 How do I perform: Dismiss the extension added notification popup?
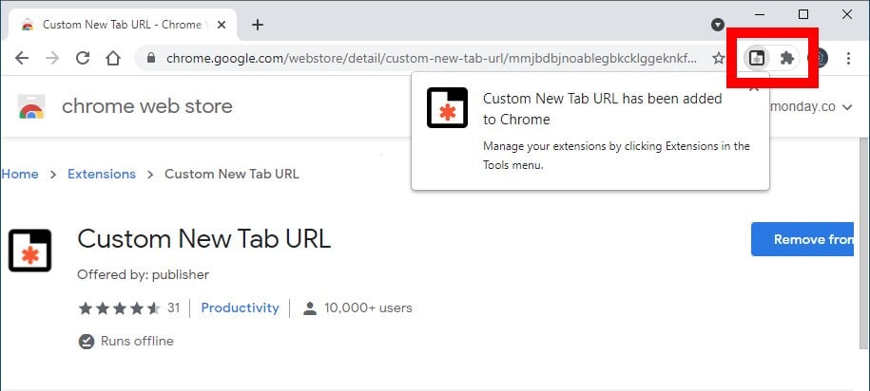click(753, 87)
